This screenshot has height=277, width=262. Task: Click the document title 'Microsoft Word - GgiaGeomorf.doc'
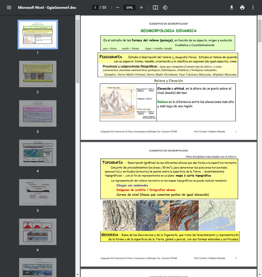pos(47,8)
